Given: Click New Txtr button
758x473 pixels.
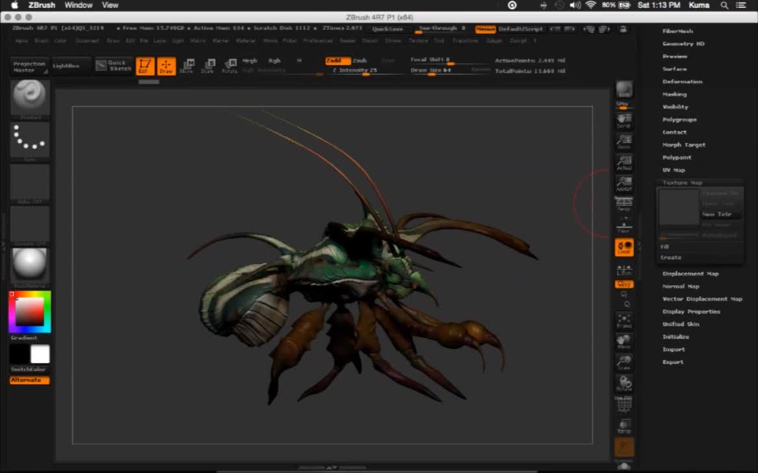Looking at the screenshot, I should (x=720, y=214).
